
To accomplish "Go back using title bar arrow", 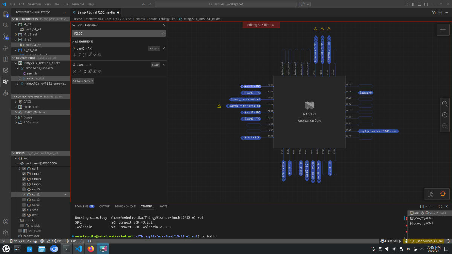I will pos(144,4).
